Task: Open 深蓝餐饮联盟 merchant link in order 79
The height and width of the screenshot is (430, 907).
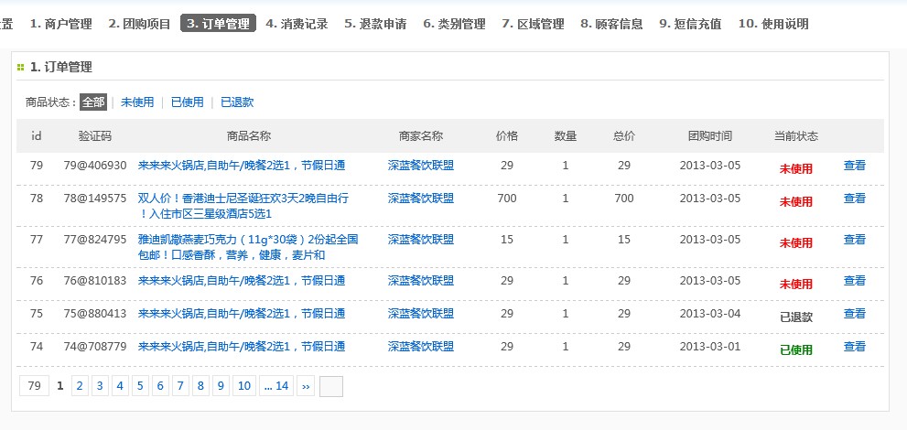Action: click(x=420, y=166)
